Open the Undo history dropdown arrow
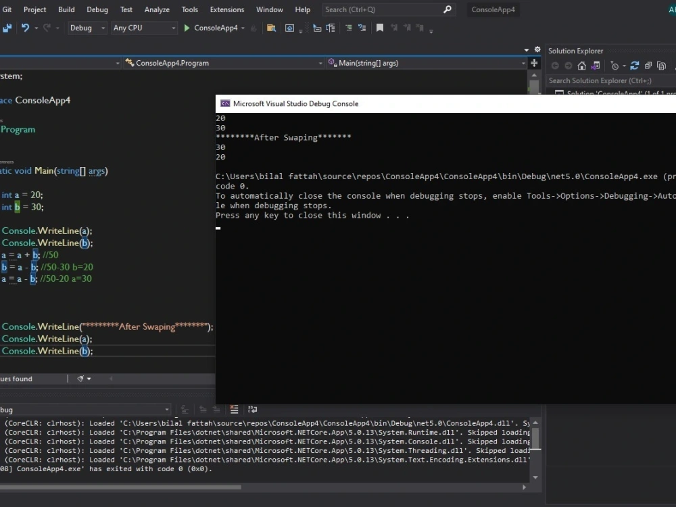Screen dimensions: 676x507 [x=37, y=28]
